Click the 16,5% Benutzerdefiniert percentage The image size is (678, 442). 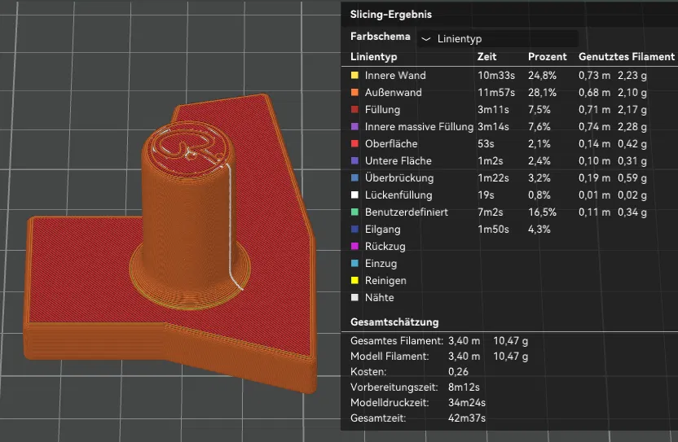[542, 212]
